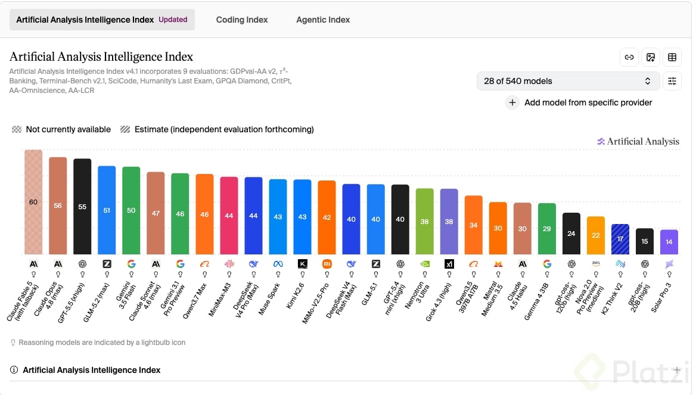Click the Muse Spark axis label
This screenshot has height=395, width=696.
point(269,299)
